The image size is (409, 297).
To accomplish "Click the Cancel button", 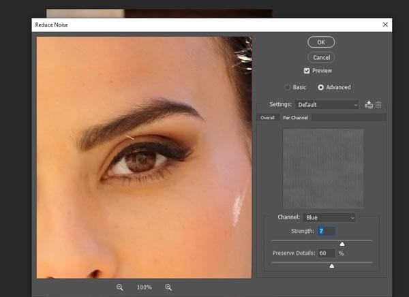I will pyautogui.click(x=321, y=57).
